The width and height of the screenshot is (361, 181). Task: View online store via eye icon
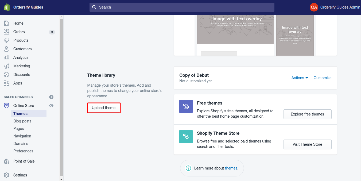(51, 106)
